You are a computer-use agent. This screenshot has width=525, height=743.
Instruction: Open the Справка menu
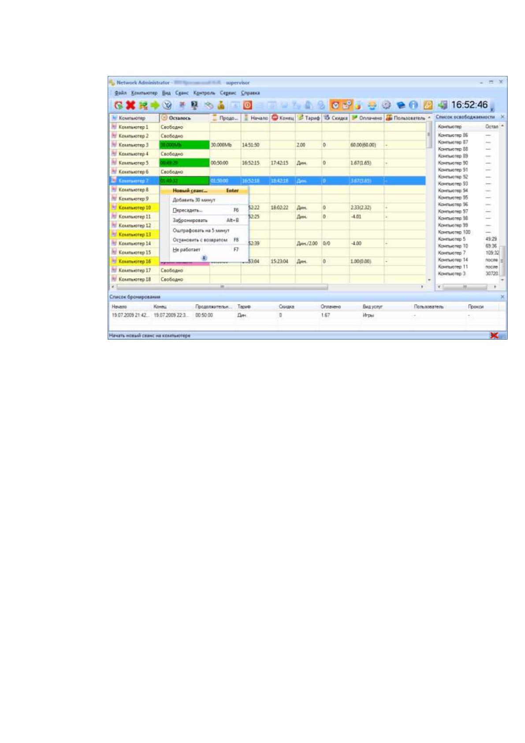pos(250,93)
